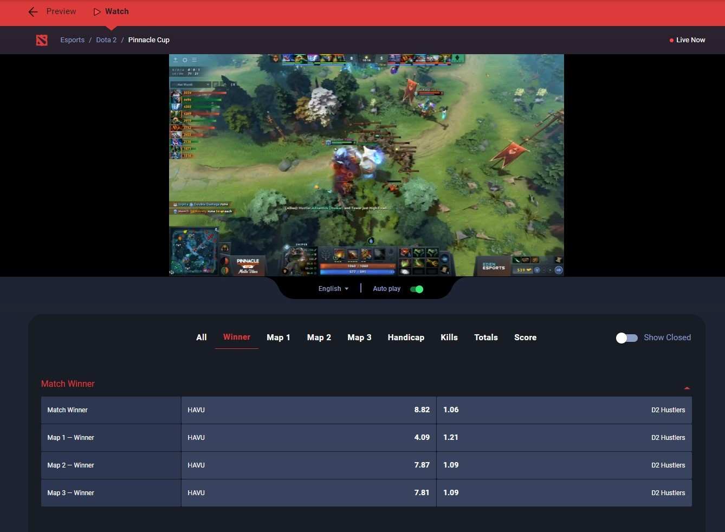Select the Score tab

(x=526, y=338)
